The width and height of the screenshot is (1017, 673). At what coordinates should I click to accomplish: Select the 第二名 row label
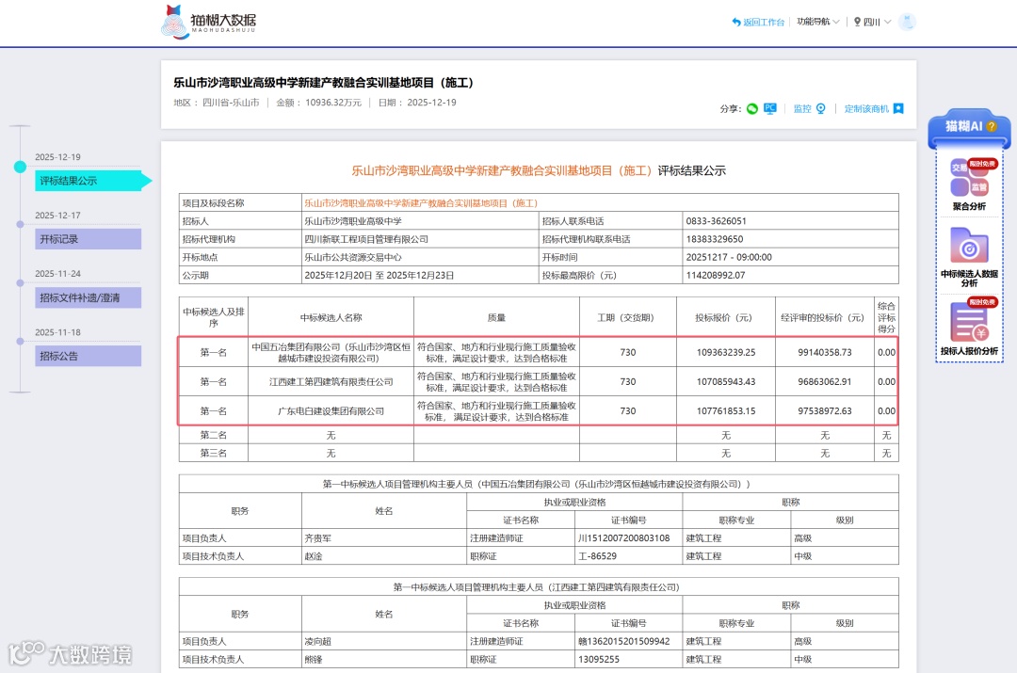click(214, 435)
